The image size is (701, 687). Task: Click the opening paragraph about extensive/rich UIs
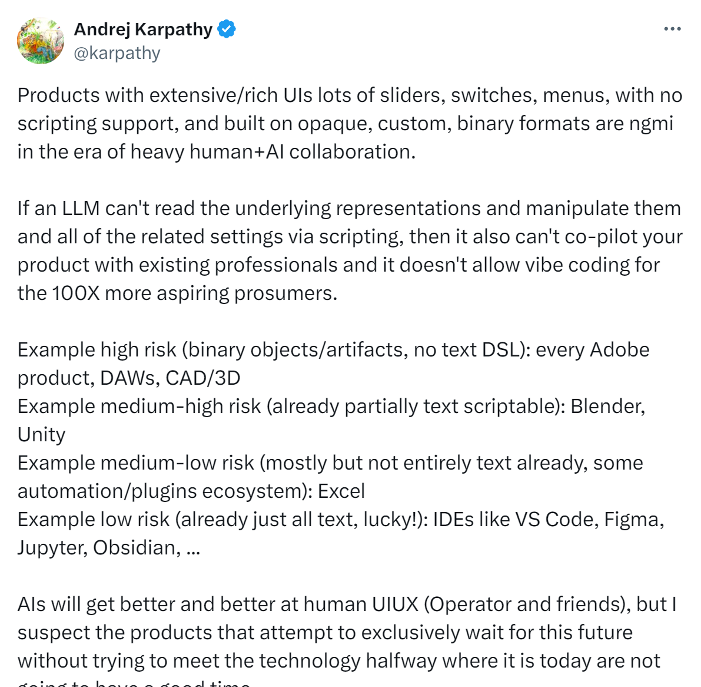(350, 124)
